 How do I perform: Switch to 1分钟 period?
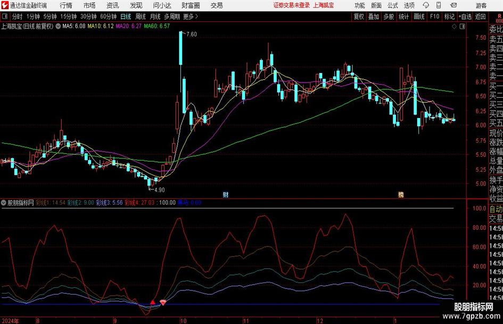pos(33,16)
